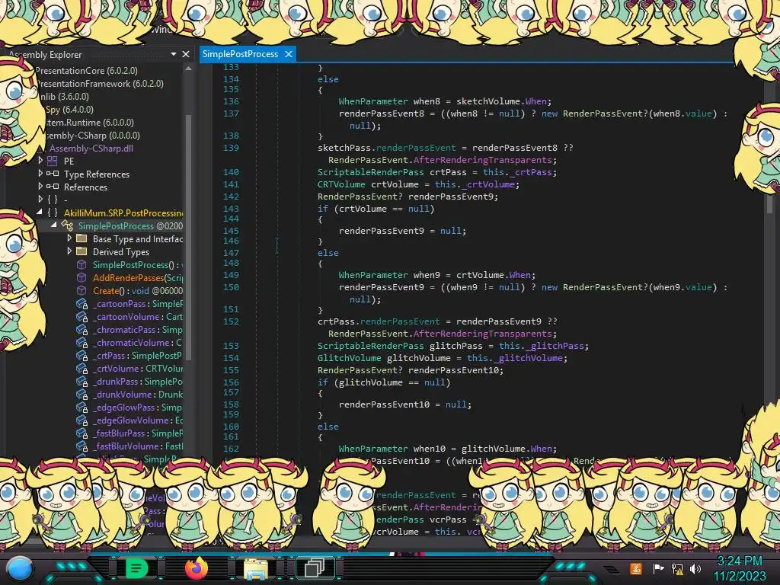Click the SimplePostProcess() constructor method icon

[82, 264]
